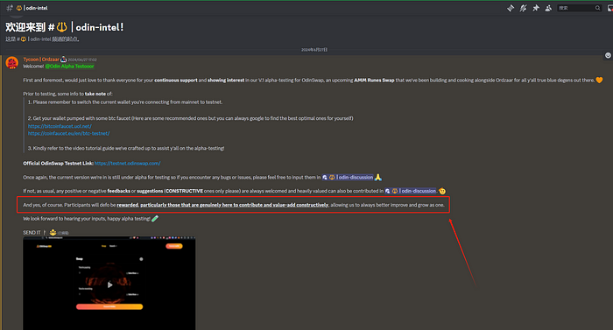The image size is (613, 330).
Task: Open the Threads icon in channel header
Action: tap(511, 8)
